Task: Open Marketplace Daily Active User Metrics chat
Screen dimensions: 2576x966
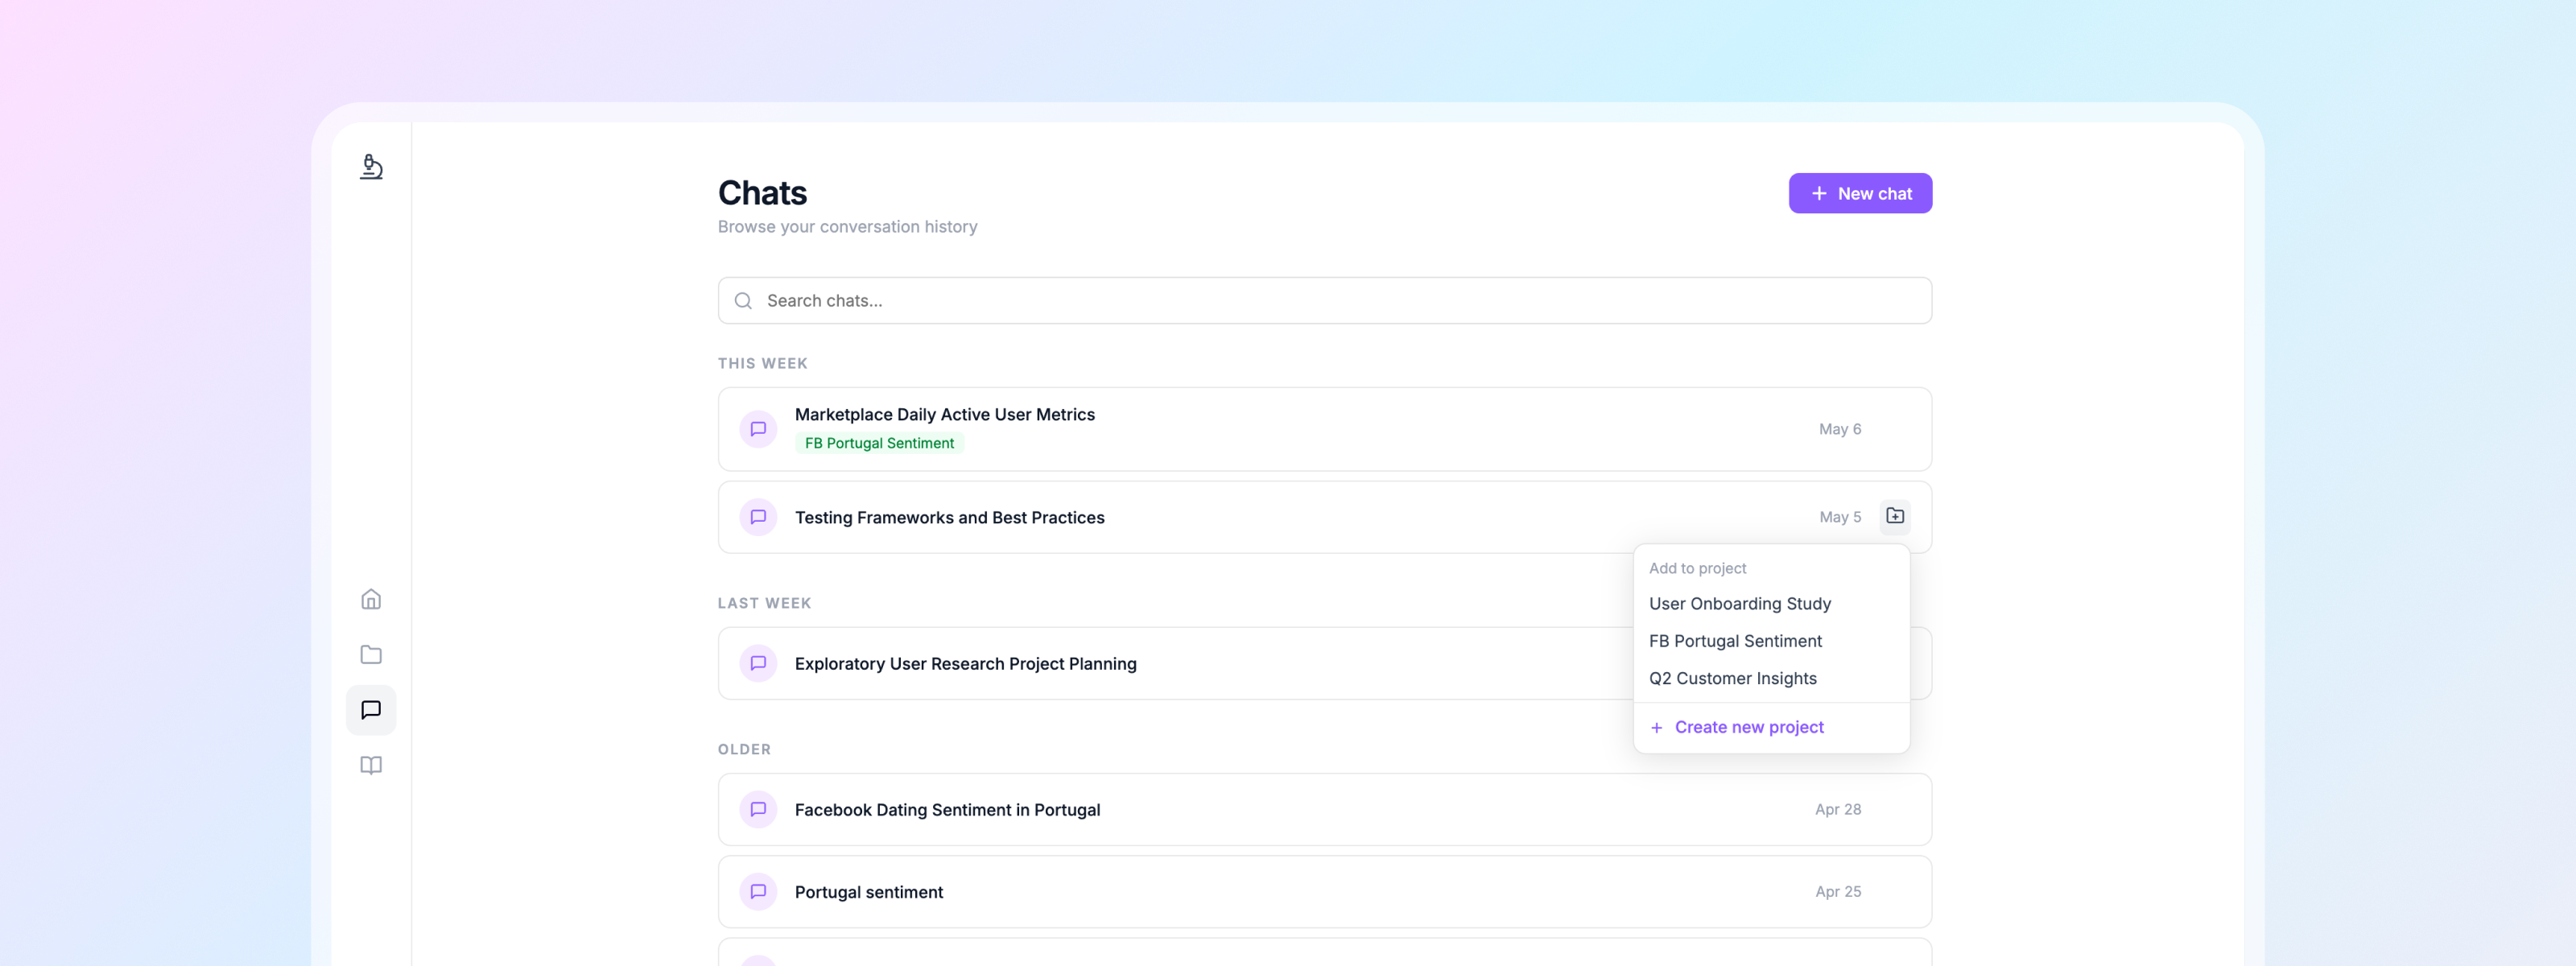Action: point(1324,429)
